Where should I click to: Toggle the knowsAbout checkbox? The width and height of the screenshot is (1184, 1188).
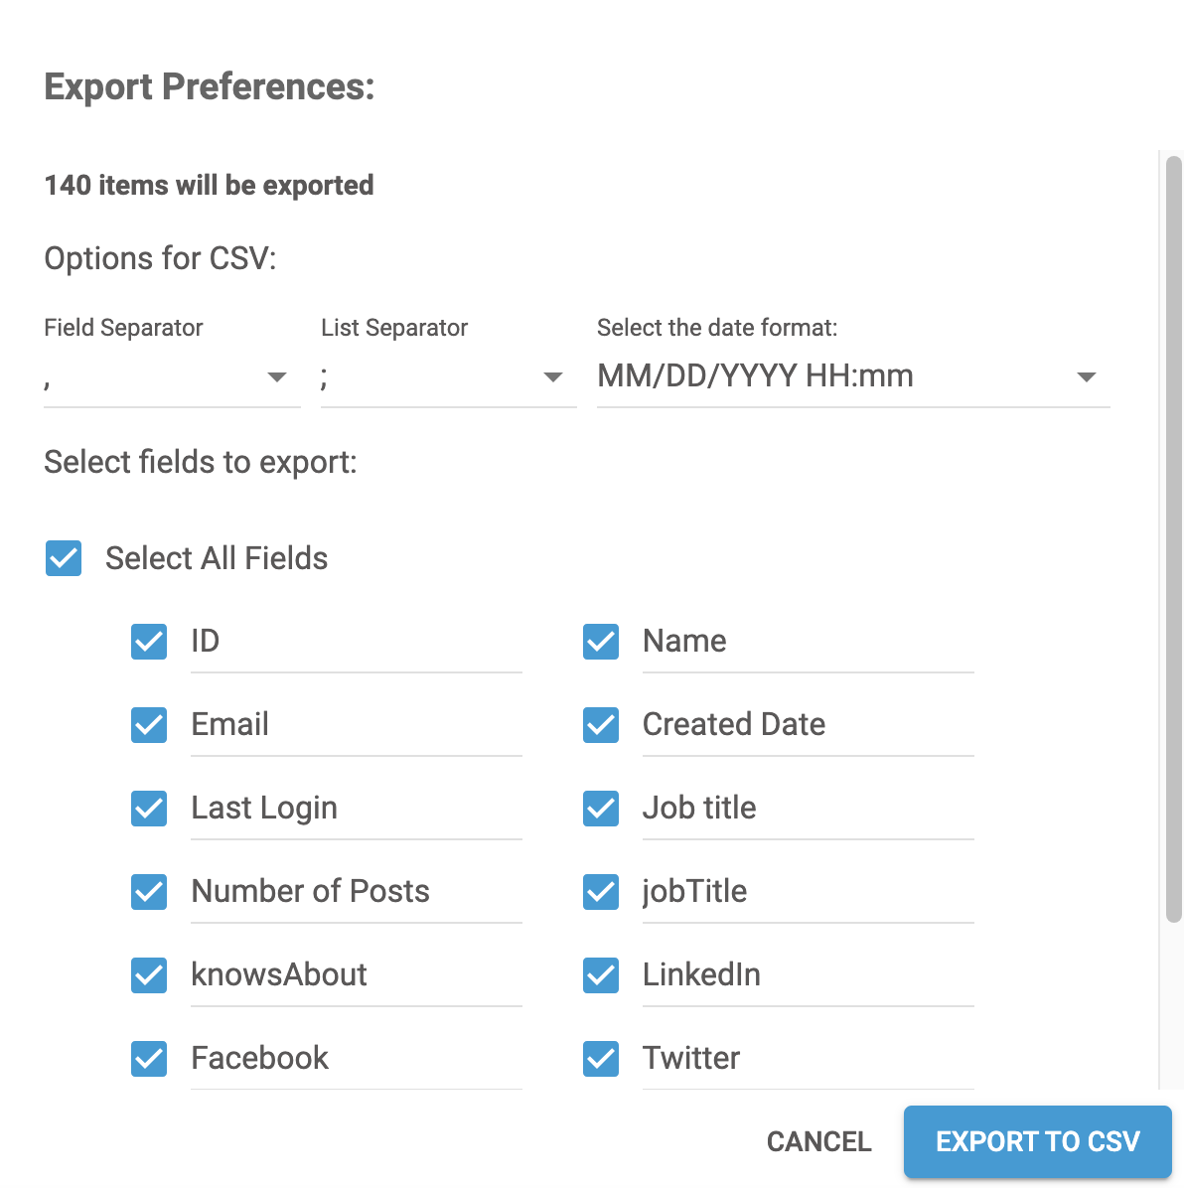click(149, 975)
